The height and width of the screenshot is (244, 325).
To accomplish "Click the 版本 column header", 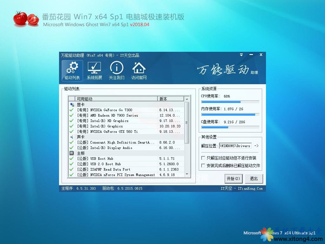I will click(171, 99).
